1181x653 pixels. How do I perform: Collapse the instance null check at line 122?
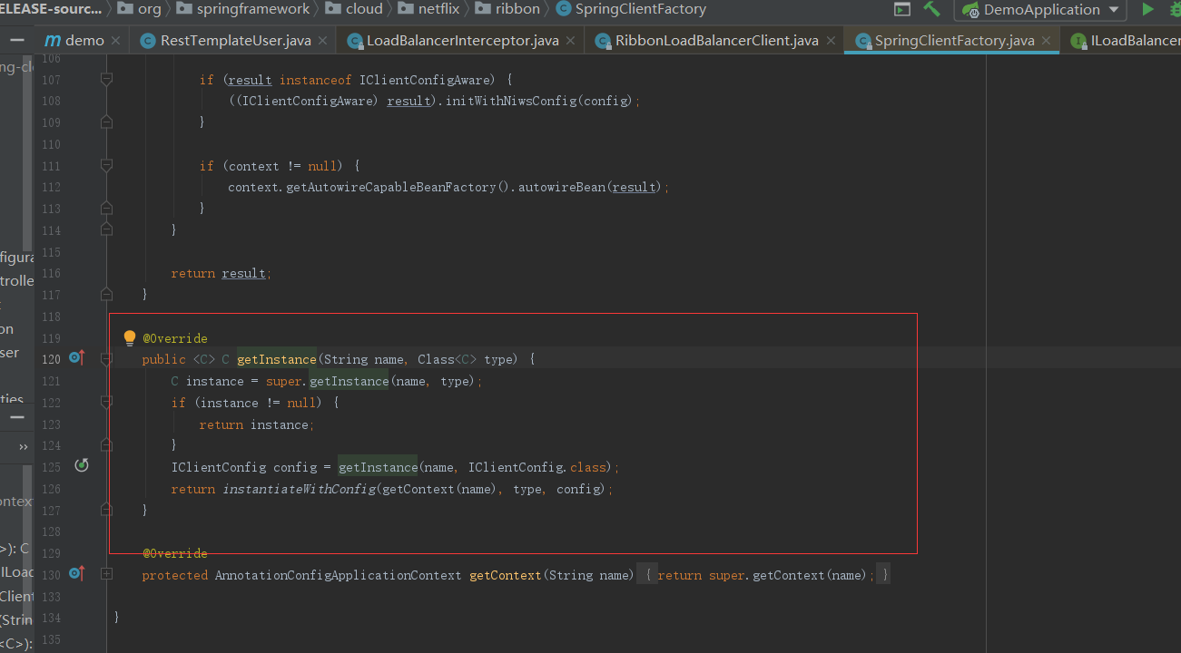[x=106, y=402]
